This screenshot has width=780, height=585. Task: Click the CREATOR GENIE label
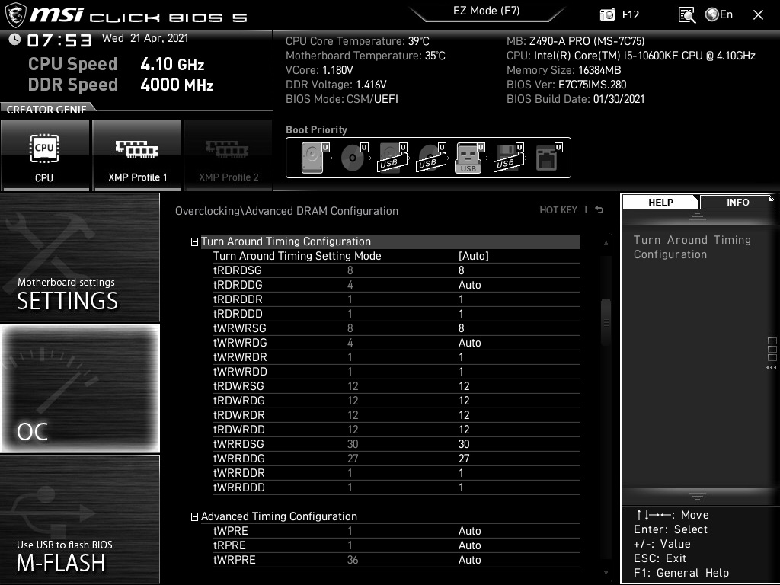pos(46,110)
